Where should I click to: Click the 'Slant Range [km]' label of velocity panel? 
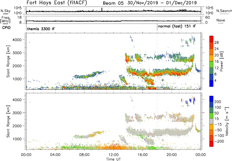pyautogui.click(x=8, y=121)
